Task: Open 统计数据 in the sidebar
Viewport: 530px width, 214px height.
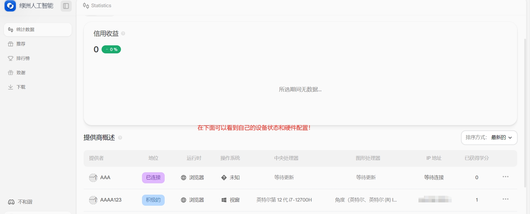Action: pyautogui.click(x=38, y=30)
